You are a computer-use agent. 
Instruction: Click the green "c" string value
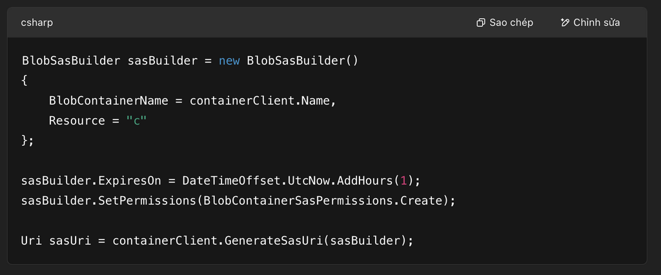pos(137,121)
